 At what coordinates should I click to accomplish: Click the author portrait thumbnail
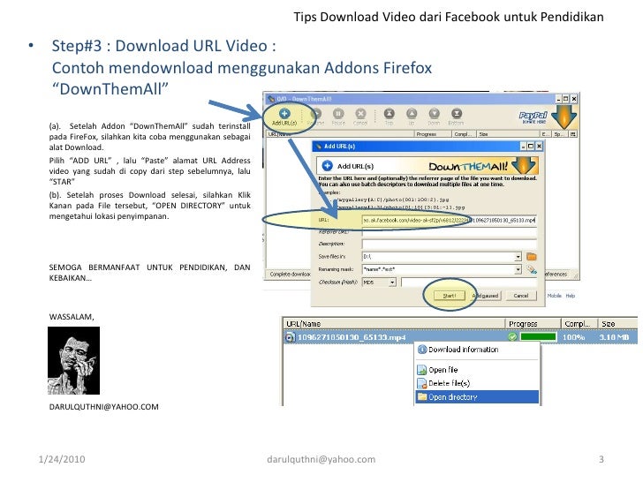(x=74, y=361)
